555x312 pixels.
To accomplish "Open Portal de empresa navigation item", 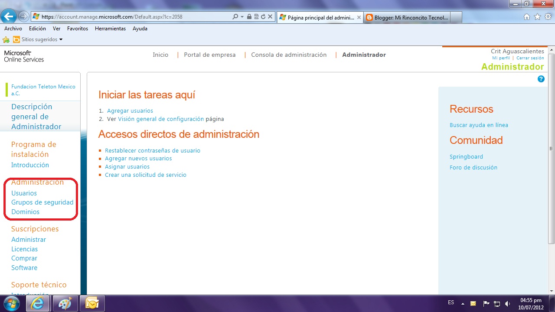I will click(210, 55).
